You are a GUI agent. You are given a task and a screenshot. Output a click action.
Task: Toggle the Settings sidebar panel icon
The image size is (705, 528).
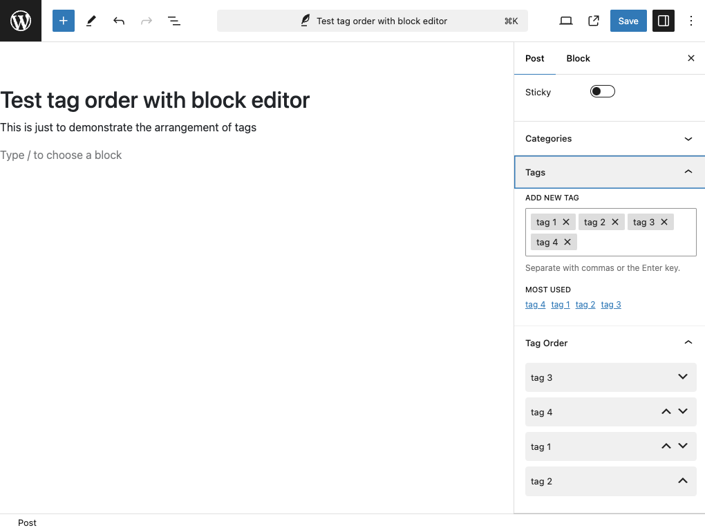[x=664, y=21]
